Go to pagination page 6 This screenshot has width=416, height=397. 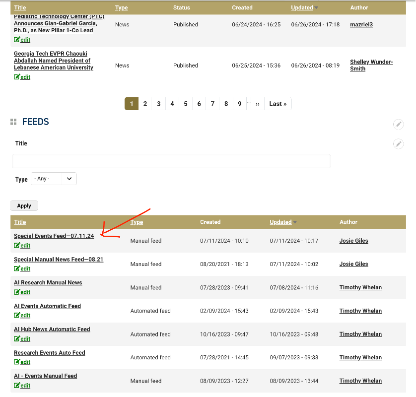click(199, 104)
